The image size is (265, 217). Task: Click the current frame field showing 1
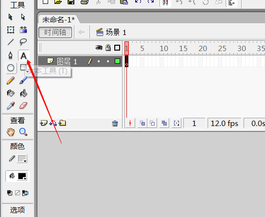point(194,123)
